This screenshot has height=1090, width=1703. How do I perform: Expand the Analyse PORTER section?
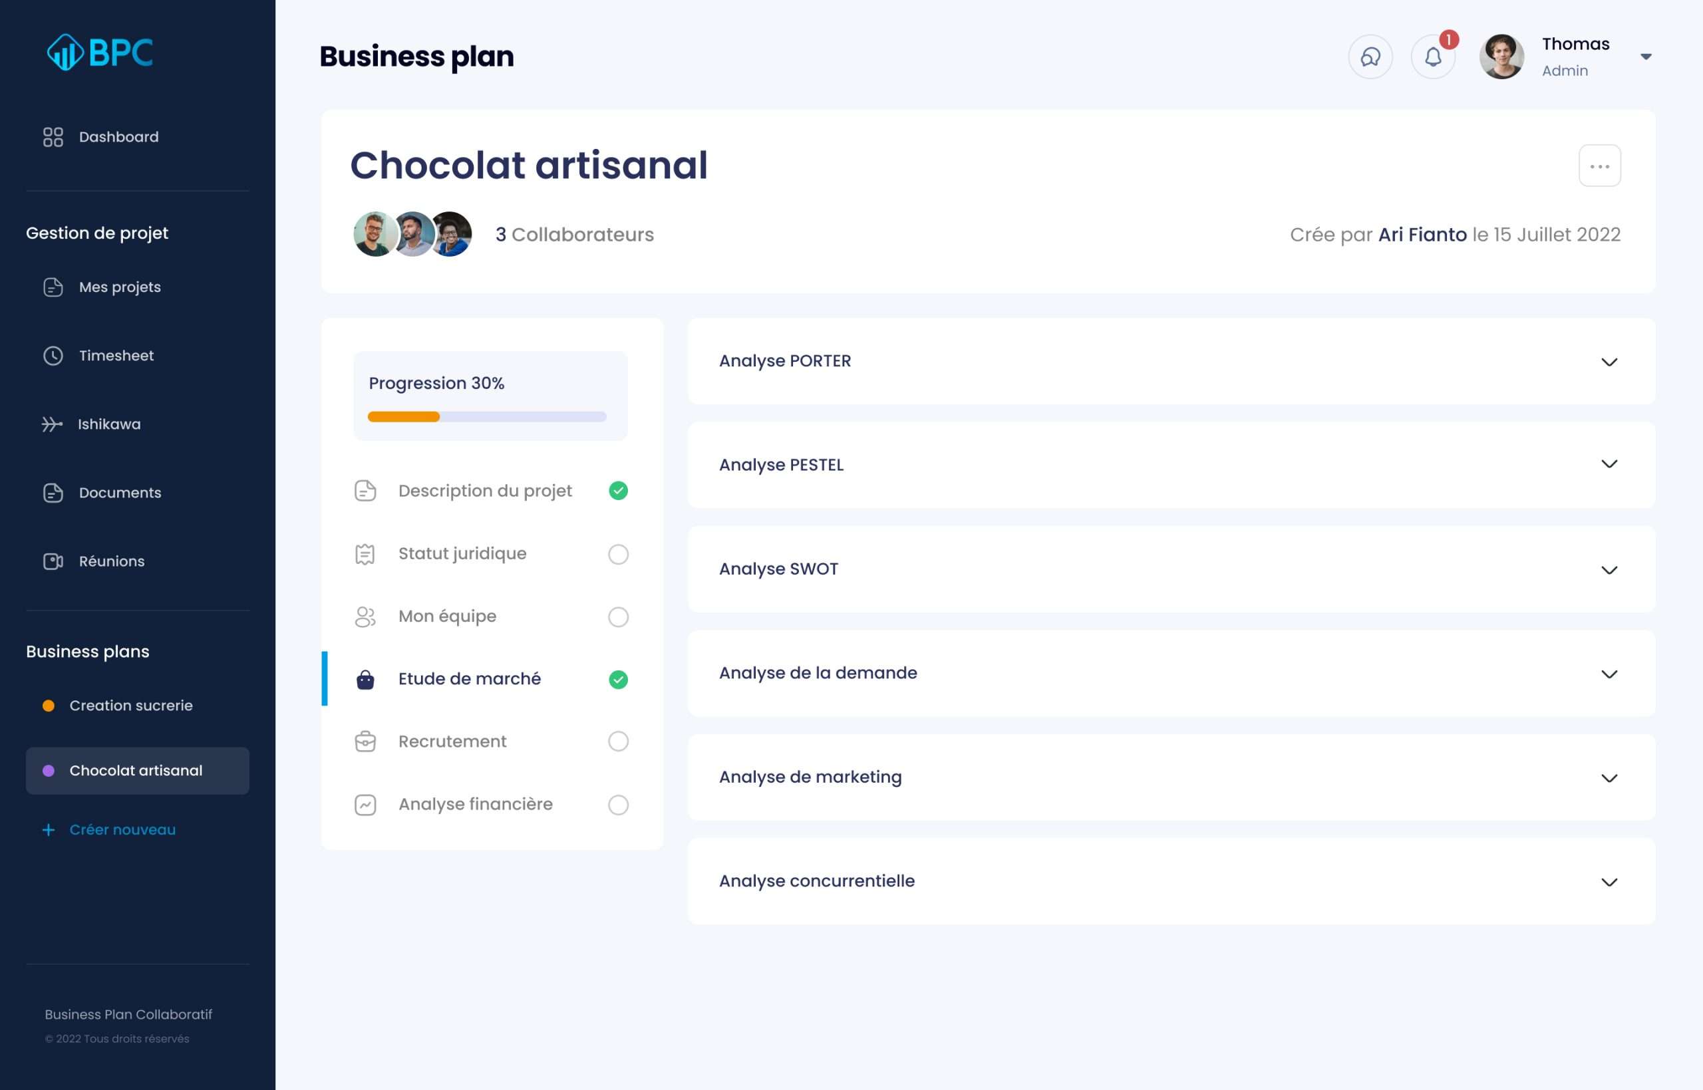pyautogui.click(x=1608, y=362)
